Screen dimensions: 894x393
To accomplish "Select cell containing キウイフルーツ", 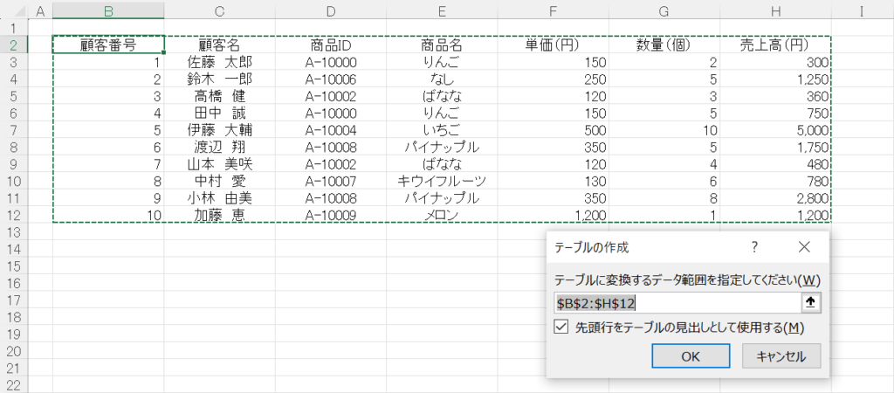I will tap(442, 181).
